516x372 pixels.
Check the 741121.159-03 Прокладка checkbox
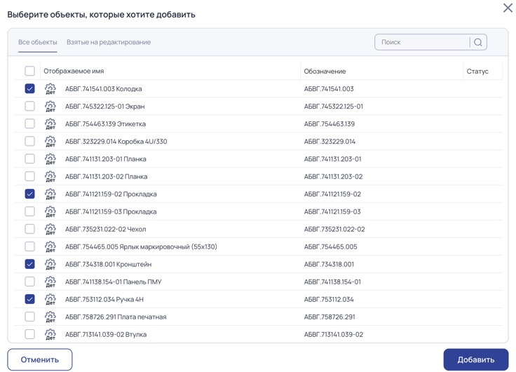pos(29,212)
